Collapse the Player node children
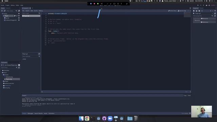Screen dimensions: 217x122 pyautogui.click(x=3, y=16)
